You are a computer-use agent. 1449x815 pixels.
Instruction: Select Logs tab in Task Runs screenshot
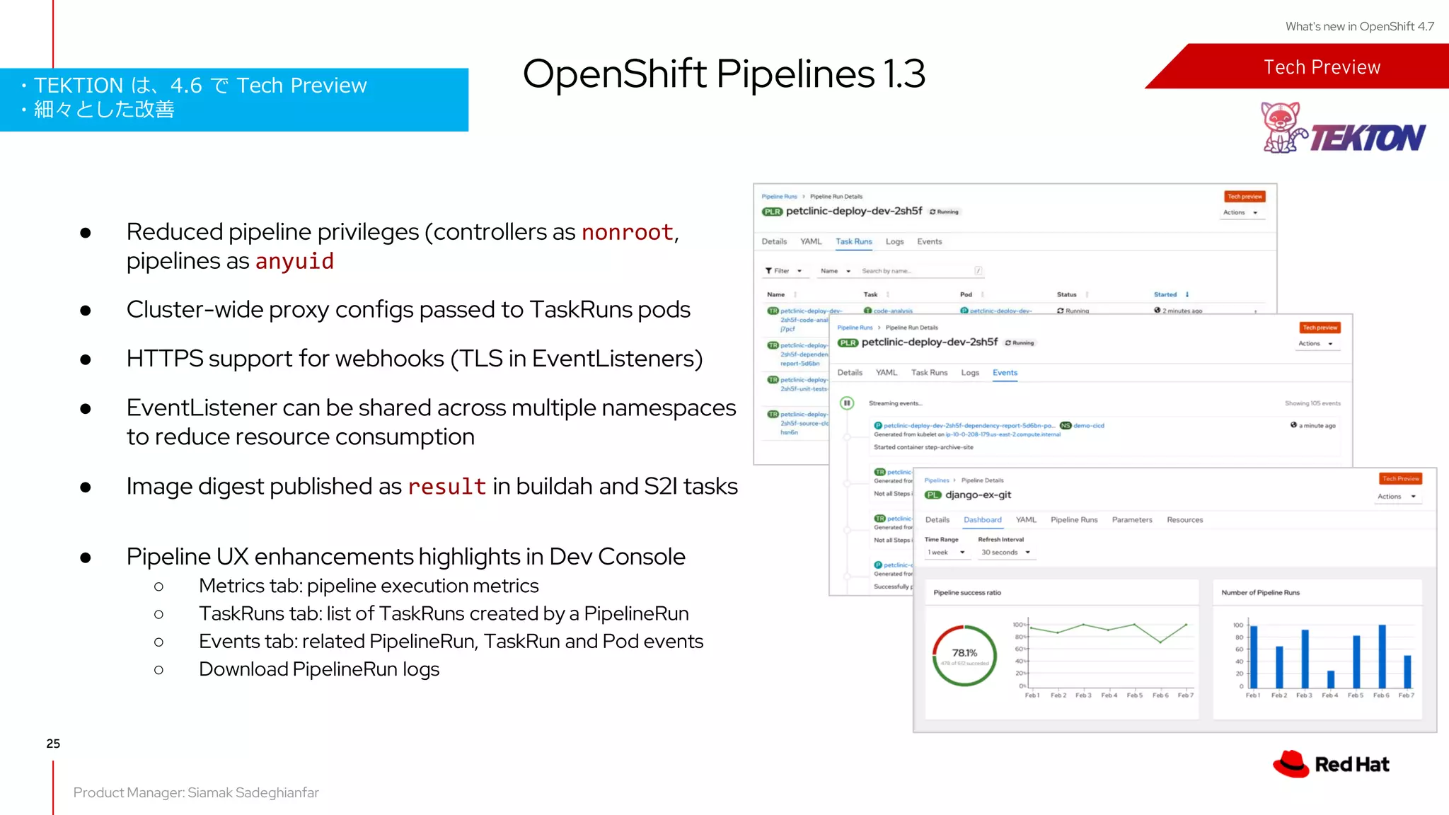click(895, 242)
